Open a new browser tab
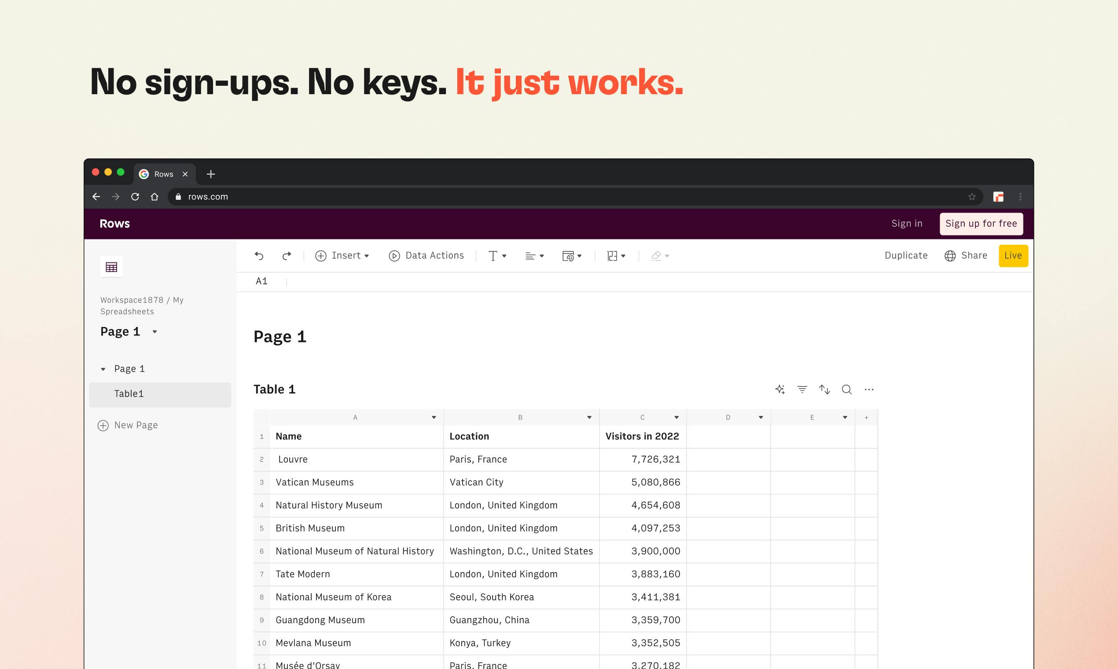1118x669 pixels. 210,174
